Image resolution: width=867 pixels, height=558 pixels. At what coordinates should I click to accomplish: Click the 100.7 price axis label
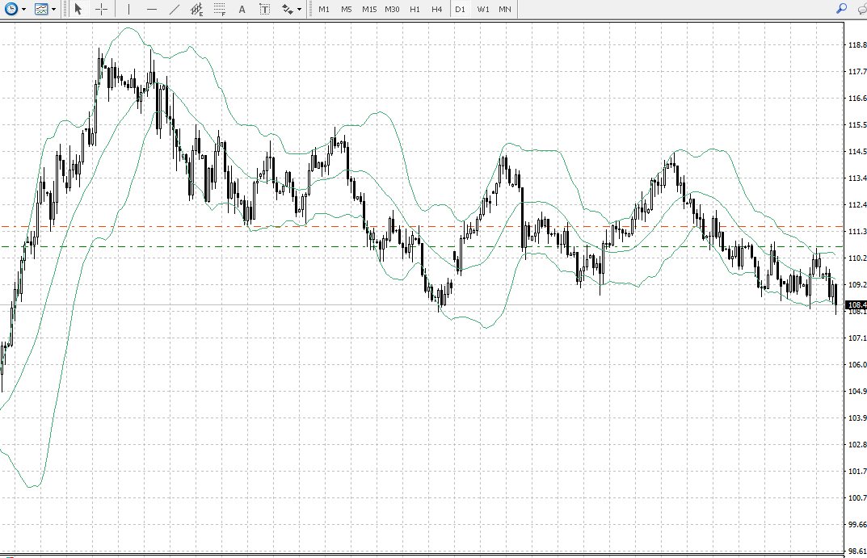tap(857, 497)
